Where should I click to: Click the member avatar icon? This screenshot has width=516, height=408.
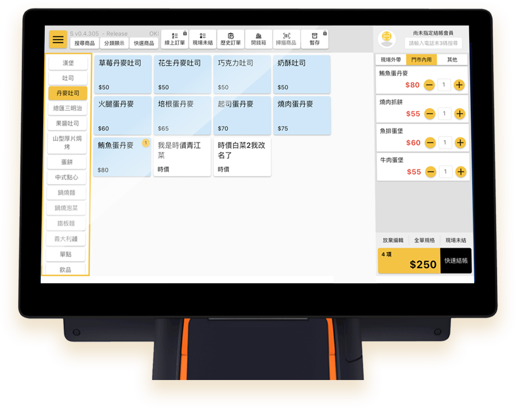coord(387,38)
